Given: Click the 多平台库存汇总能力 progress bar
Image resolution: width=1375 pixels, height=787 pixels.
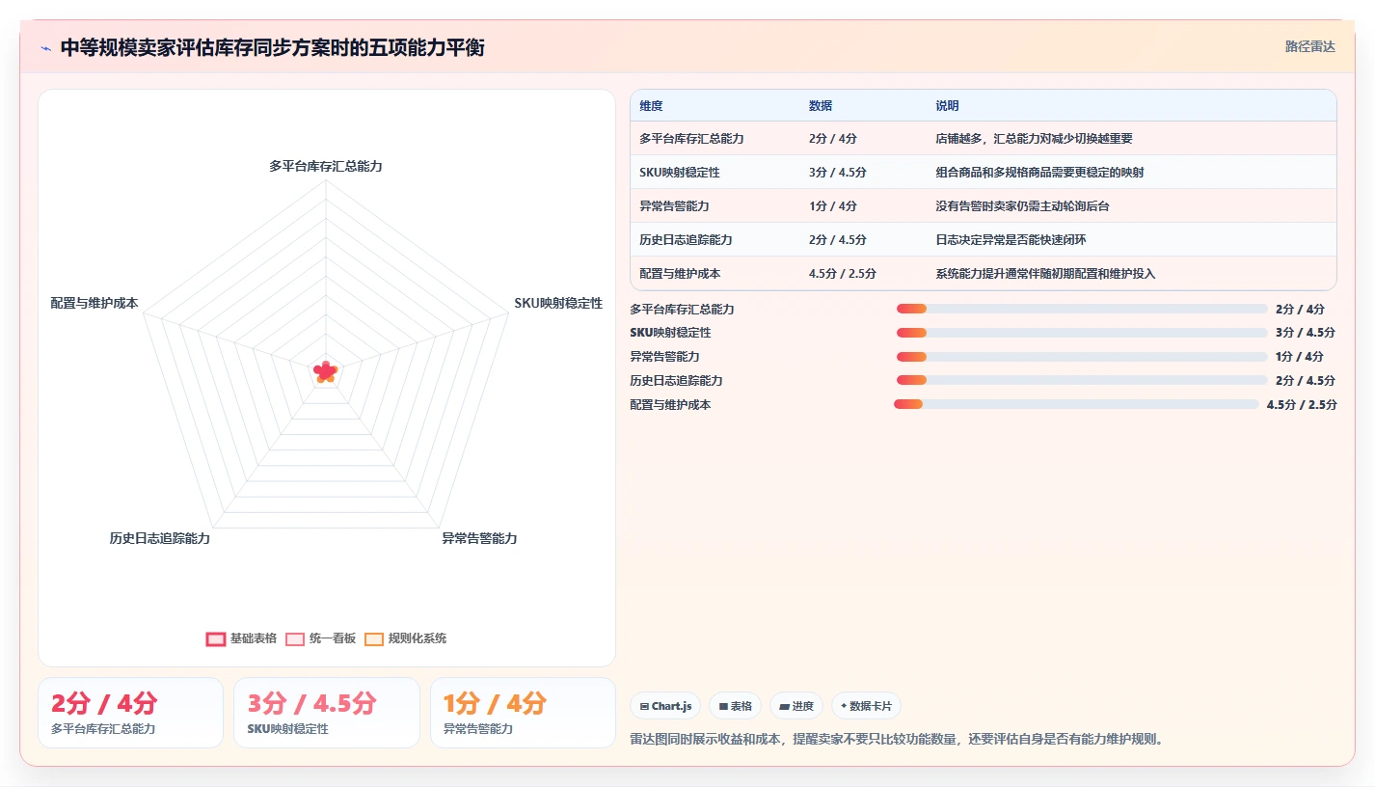Looking at the screenshot, I should [x=1082, y=309].
